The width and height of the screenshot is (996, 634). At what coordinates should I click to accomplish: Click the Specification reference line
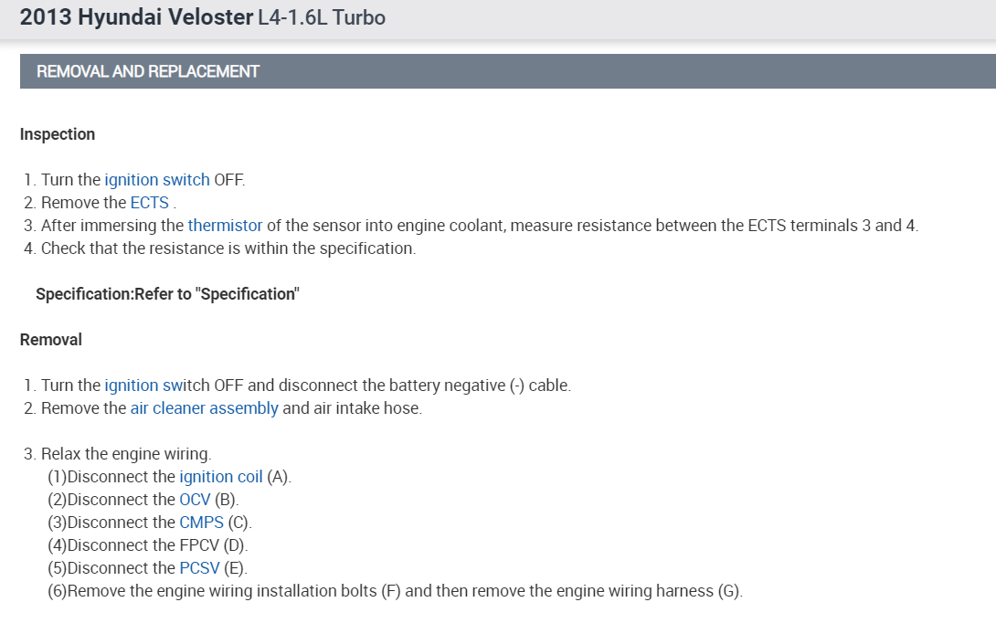[x=167, y=294]
